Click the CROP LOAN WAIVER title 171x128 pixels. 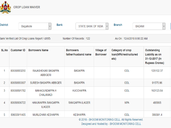coord(27,7)
